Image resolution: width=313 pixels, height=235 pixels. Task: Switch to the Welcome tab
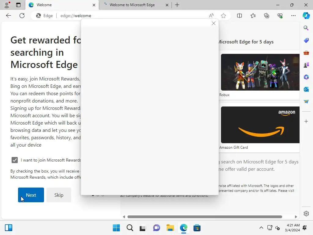62,5
